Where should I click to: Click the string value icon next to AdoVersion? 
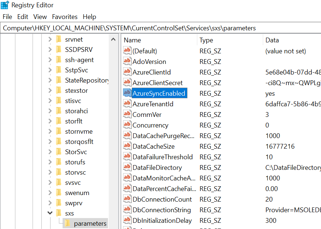[x=127, y=61]
